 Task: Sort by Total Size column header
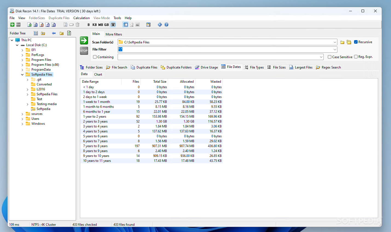pyautogui.click(x=154, y=82)
